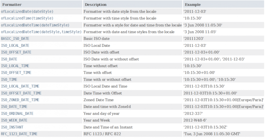Follow the ISO_ZONED_DATE_TIME link

click(x=20, y=100)
